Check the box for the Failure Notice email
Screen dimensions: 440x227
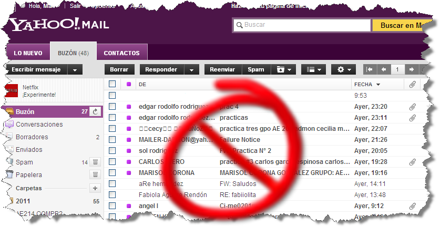[112, 139]
